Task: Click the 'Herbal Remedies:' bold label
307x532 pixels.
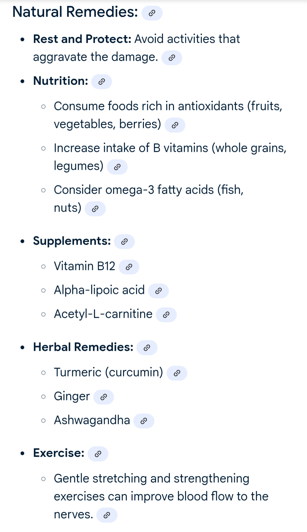Action: pyautogui.click(x=83, y=347)
